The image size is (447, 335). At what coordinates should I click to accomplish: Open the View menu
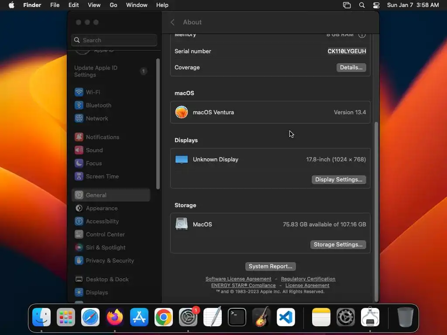tap(94, 5)
